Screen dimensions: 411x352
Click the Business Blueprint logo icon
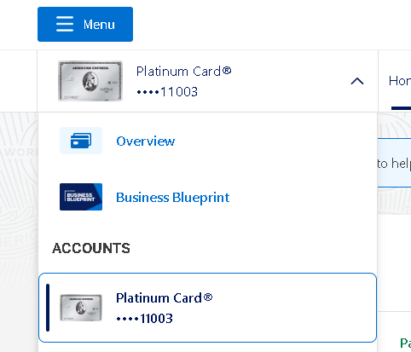coord(81,197)
